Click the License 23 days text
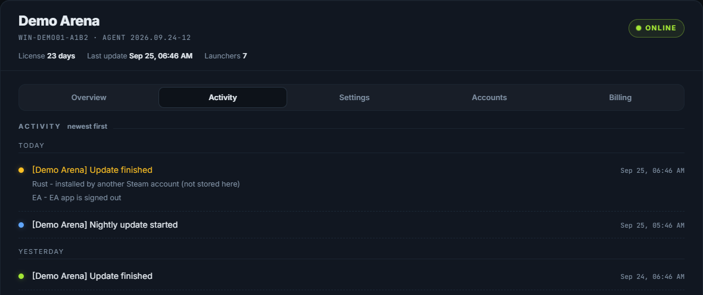Screen dimensions: 703x295 (x=46, y=56)
